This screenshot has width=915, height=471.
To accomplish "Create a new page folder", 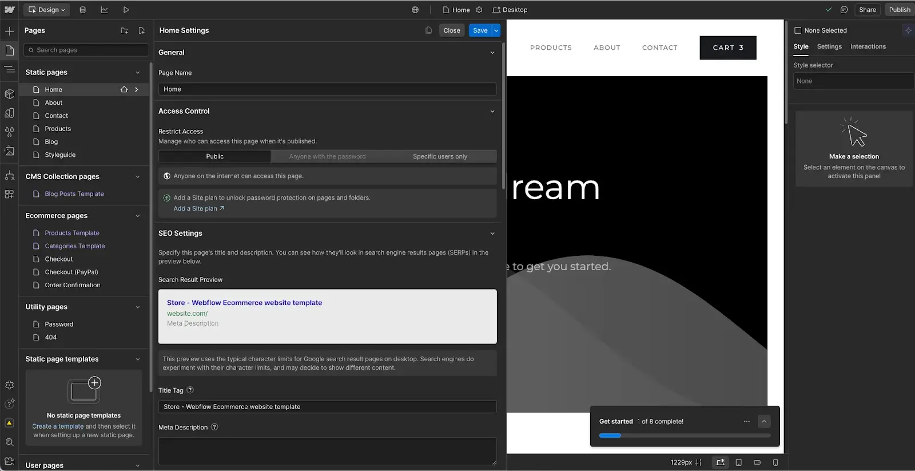I will pos(124,30).
